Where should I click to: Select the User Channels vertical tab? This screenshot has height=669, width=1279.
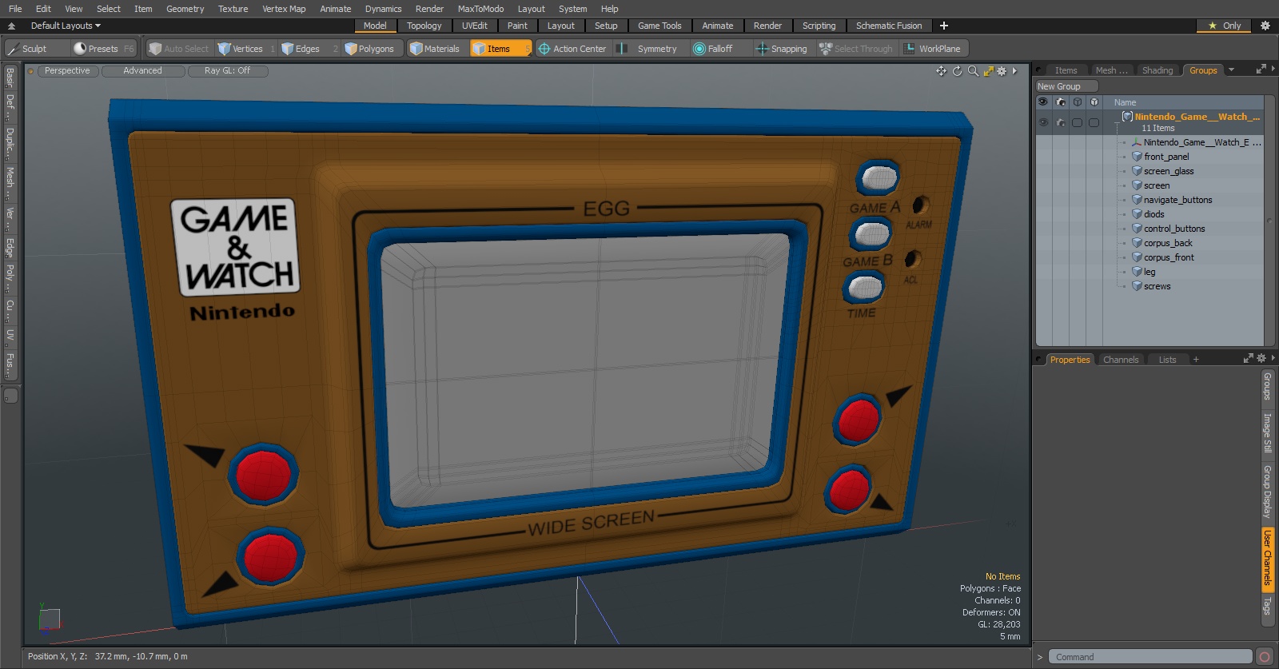tap(1267, 558)
